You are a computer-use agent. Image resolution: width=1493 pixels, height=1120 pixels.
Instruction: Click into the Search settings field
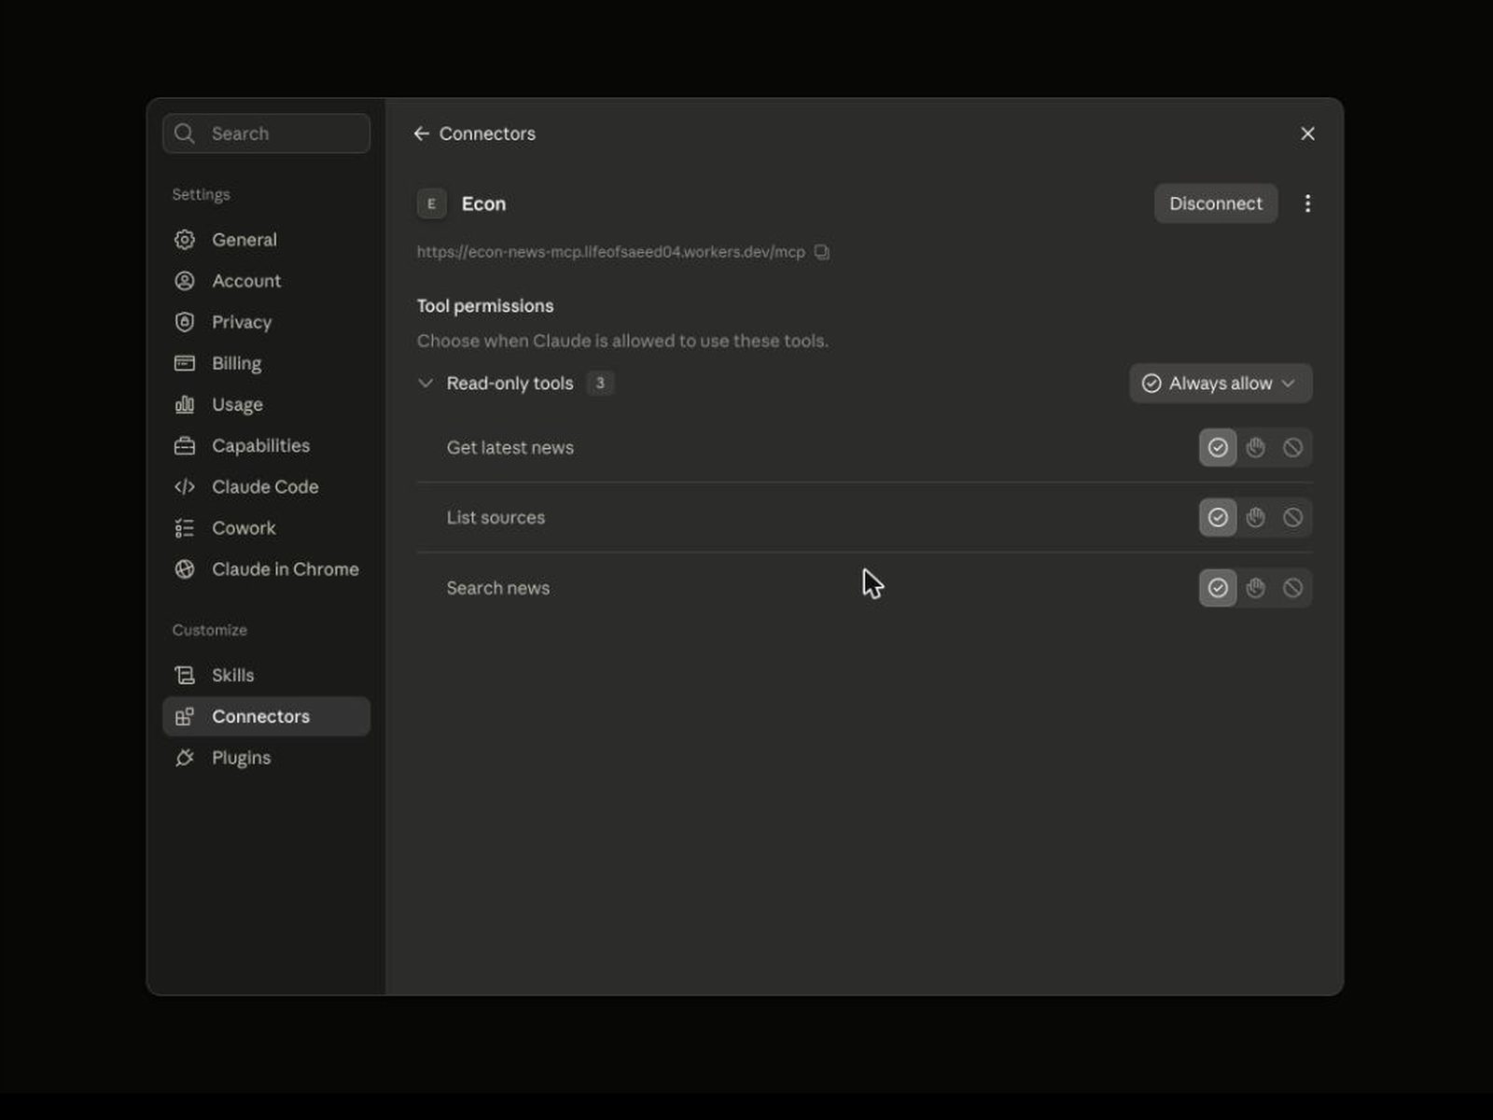(266, 133)
